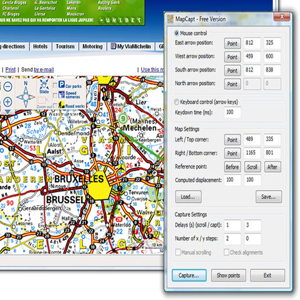This screenshot has width=300, height=300.
Task: Click the Road works icon
Action: tap(61, 104)
